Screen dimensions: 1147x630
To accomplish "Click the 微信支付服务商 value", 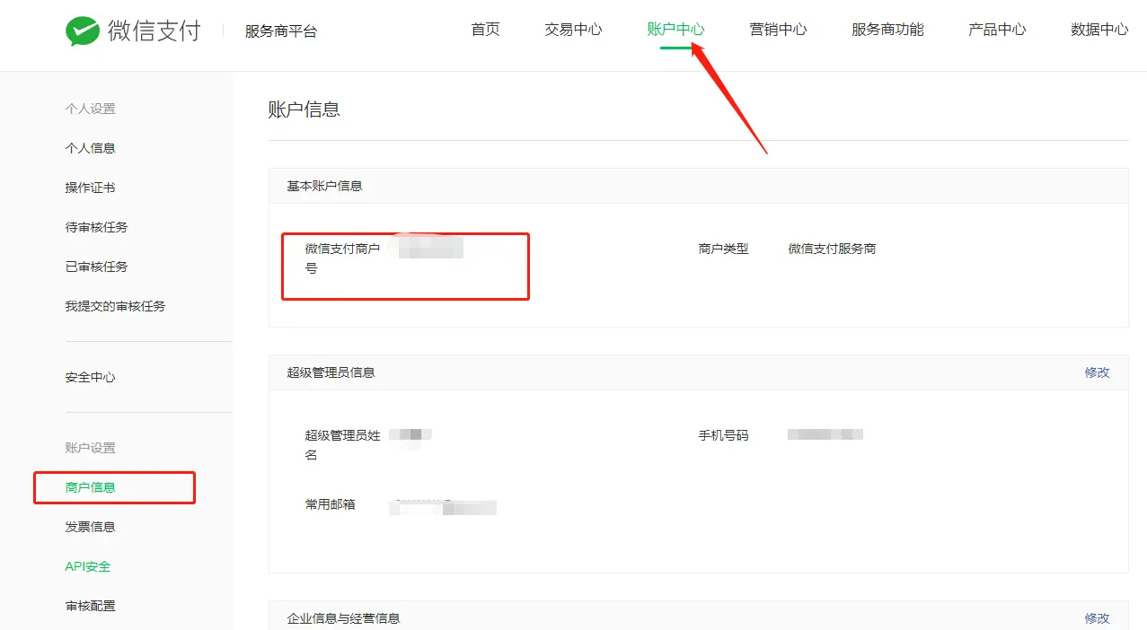I will [x=832, y=249].
